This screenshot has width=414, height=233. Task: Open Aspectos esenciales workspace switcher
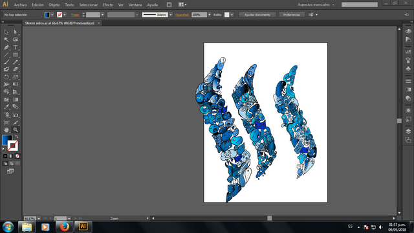pos(316,5)
